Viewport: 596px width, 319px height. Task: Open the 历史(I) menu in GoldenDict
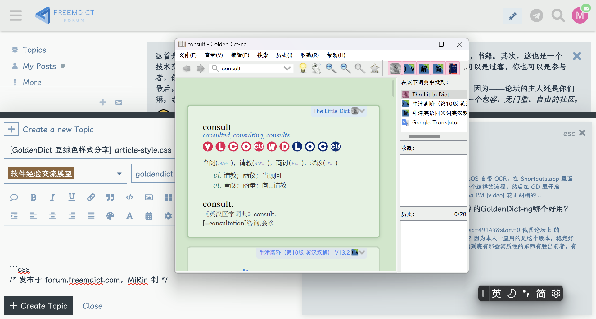[x=284, y=55]
